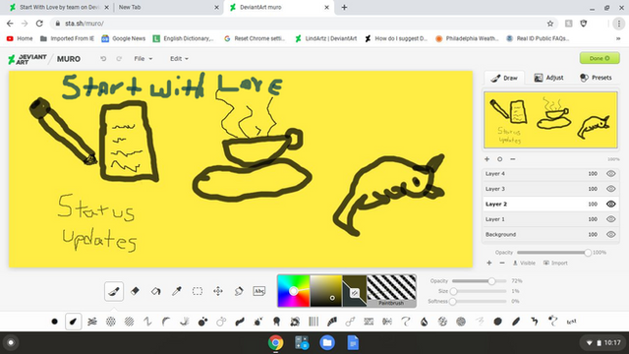
Task: Toggle visibility of Layer 2
Action: pos(610,204)
